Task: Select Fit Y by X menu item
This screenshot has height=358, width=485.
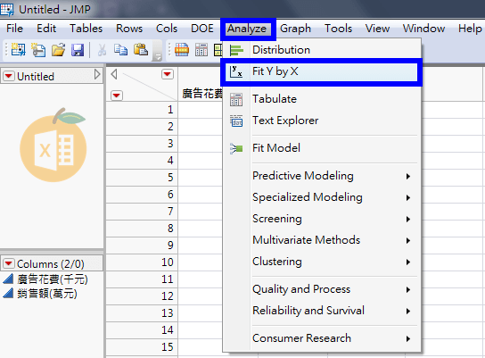Action: click(322, 71)
